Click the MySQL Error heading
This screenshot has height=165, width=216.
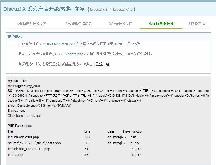[x=18, y=81]
